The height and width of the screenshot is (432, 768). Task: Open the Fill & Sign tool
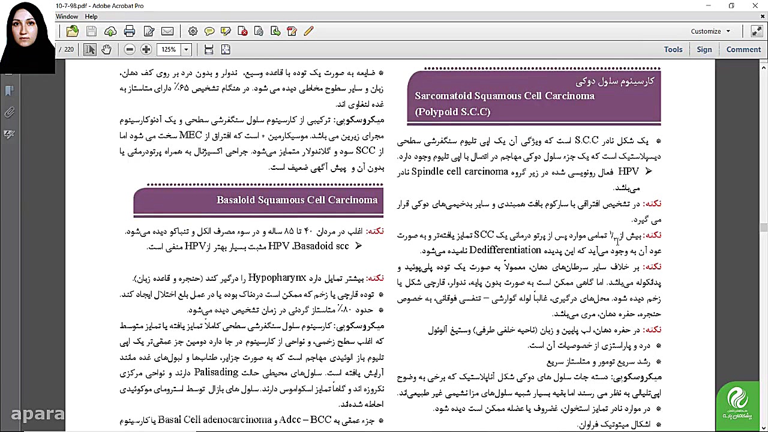[x=149, y=31]
